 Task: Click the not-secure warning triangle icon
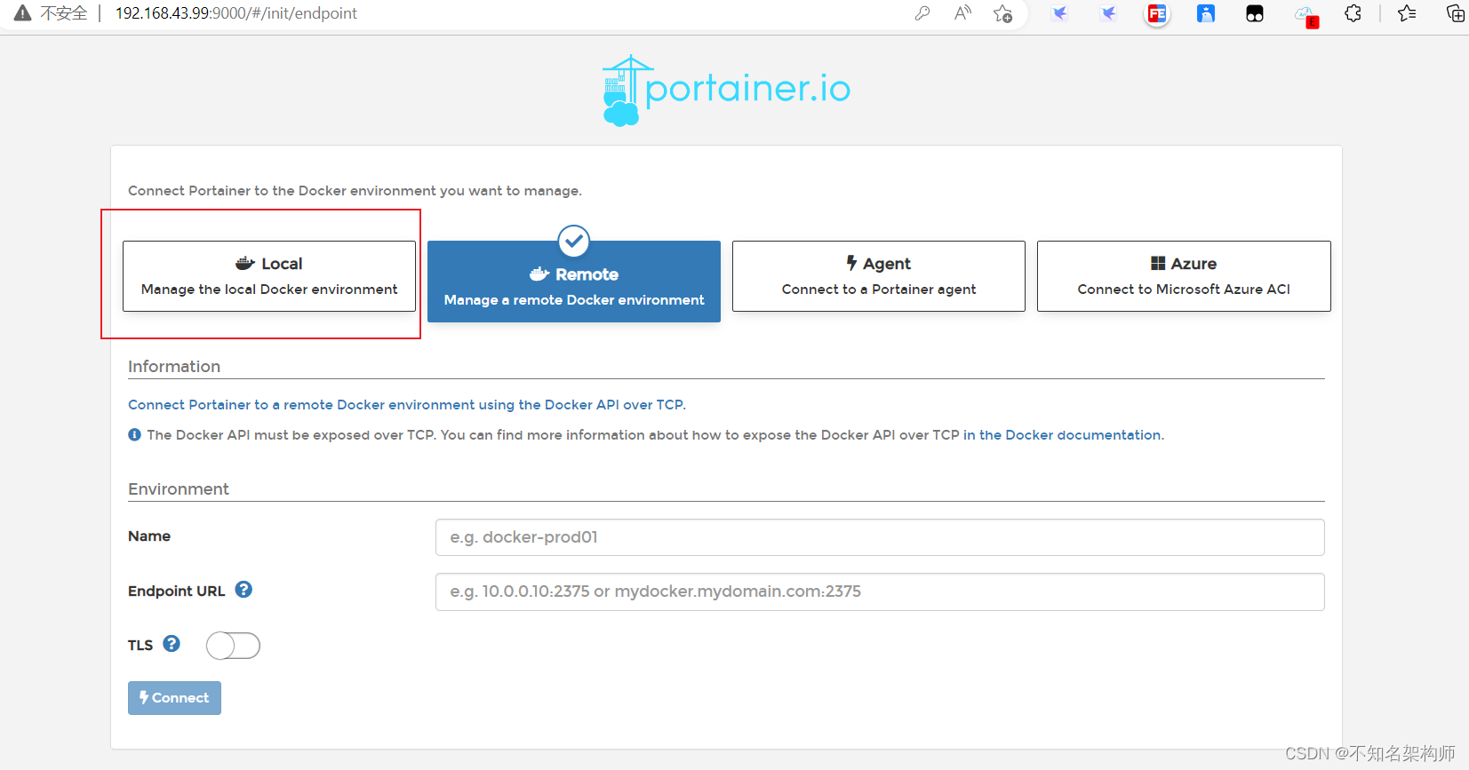(x=23, y=13)
